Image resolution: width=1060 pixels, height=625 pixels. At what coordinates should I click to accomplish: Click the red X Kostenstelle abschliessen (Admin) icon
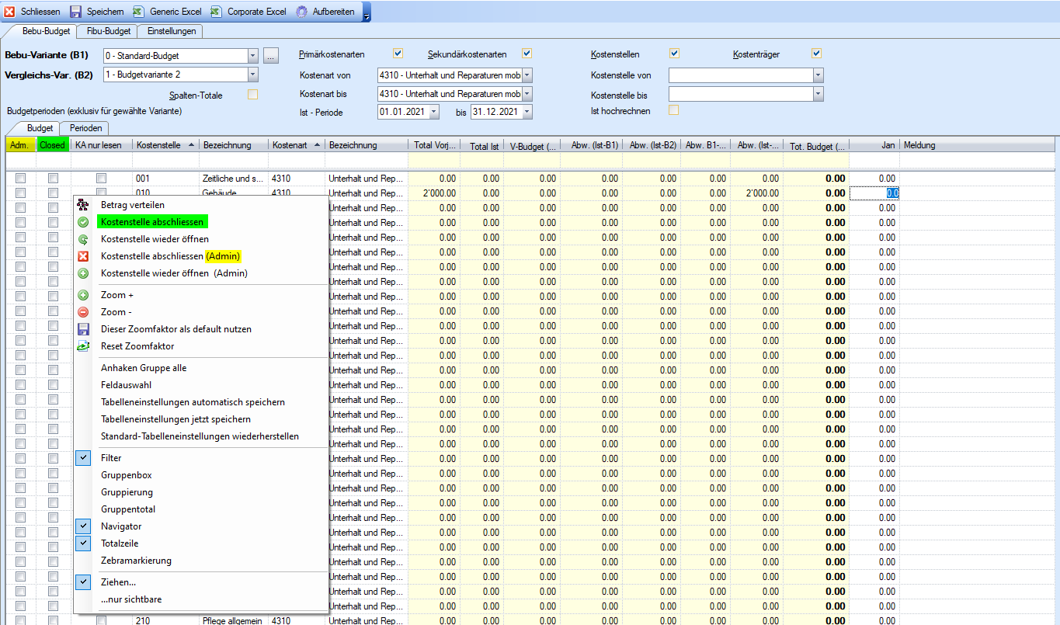click(83, 256)
